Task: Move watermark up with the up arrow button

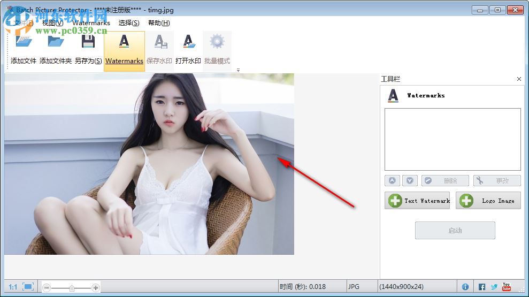Action: pyautogui.click(x=392, y=180)
